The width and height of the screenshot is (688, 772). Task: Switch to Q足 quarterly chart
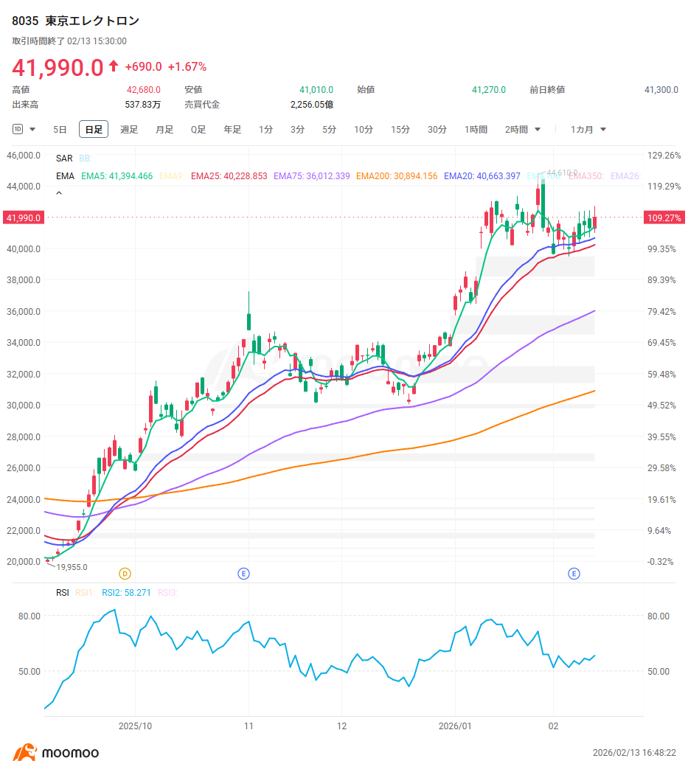(198, 130)
